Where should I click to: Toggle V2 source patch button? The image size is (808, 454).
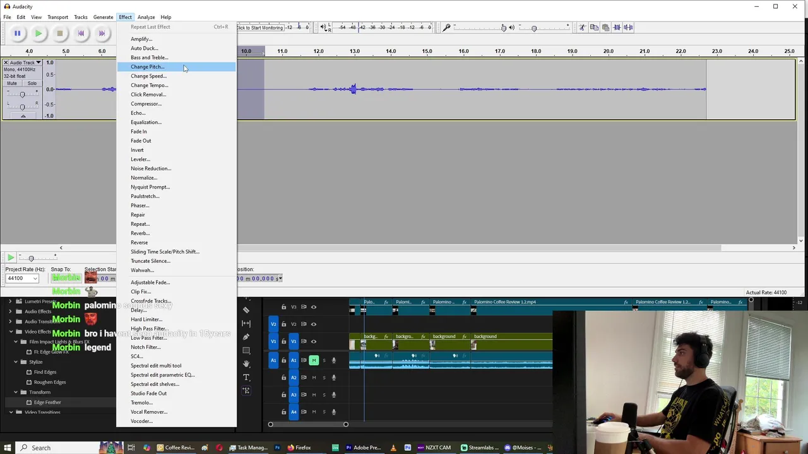click(273, 324)
